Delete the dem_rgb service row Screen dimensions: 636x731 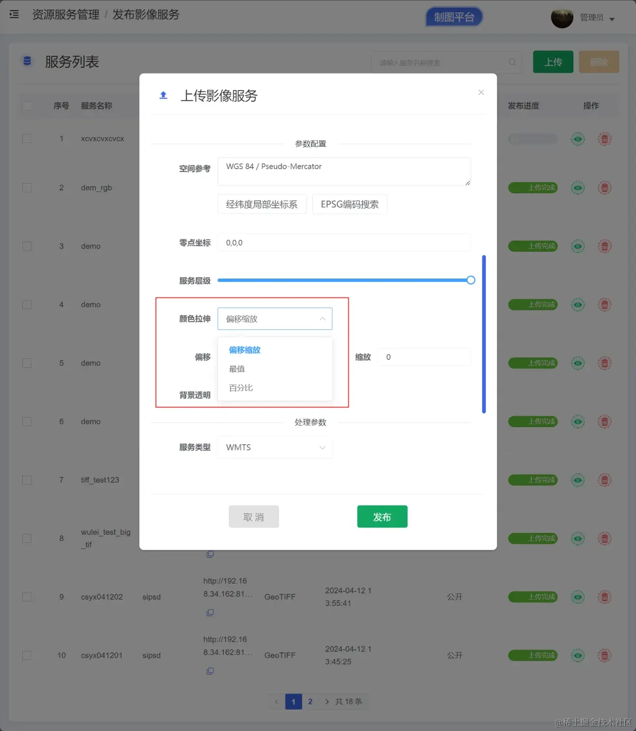click(604, 187)
